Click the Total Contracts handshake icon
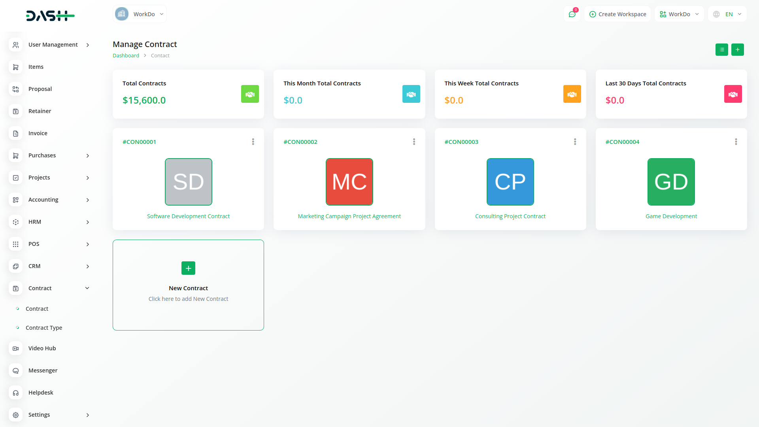This screenshot has height=427, width=759. pyautogui.click(x=250, y=94)
